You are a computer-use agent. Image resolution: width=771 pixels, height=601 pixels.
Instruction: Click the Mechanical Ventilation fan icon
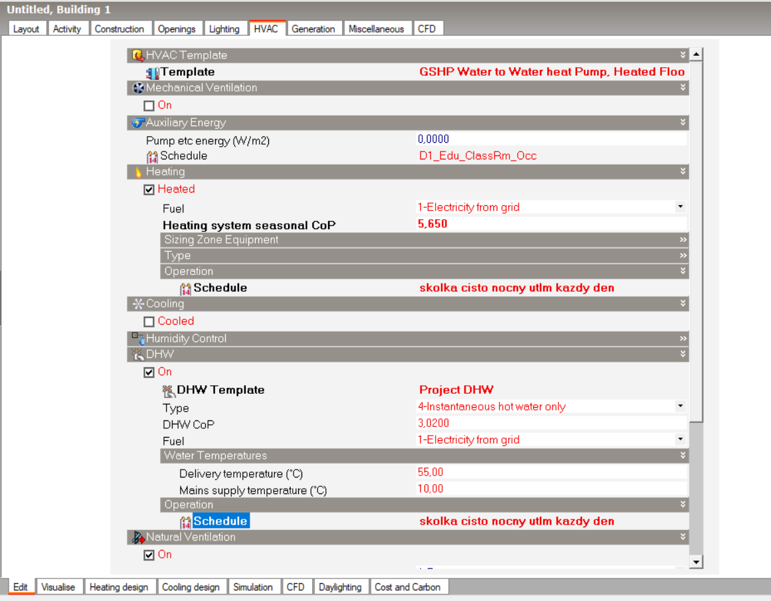coord(138,88)
